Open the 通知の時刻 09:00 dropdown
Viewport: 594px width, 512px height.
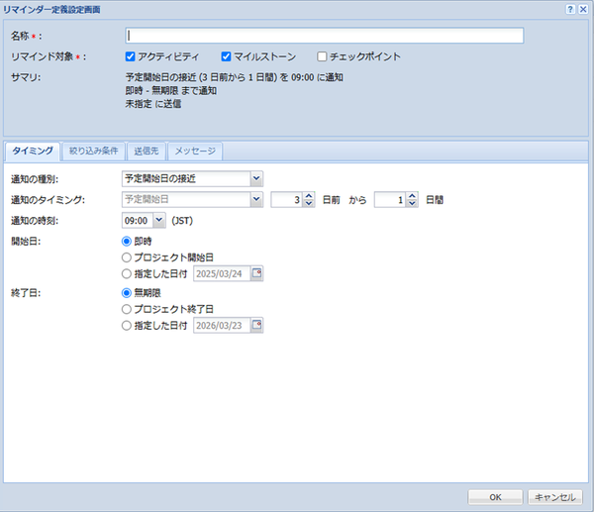[x=159, y=220]
